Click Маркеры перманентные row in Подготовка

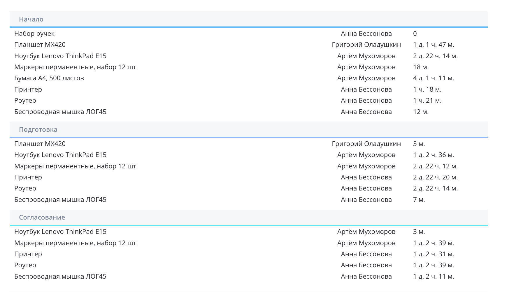[76, 166]
